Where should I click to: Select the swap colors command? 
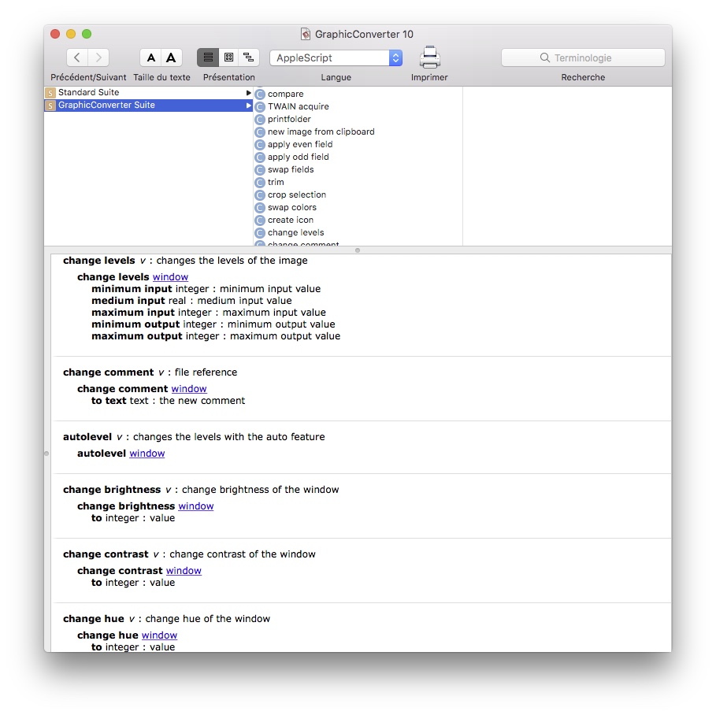[291, 207]
